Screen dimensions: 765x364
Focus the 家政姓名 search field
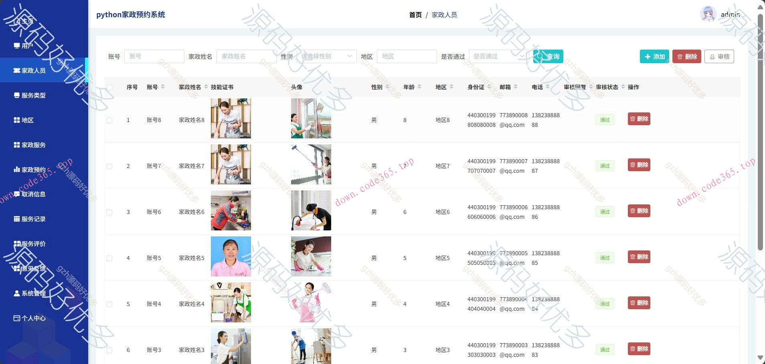pyautogui.click(x=247, y=56)
